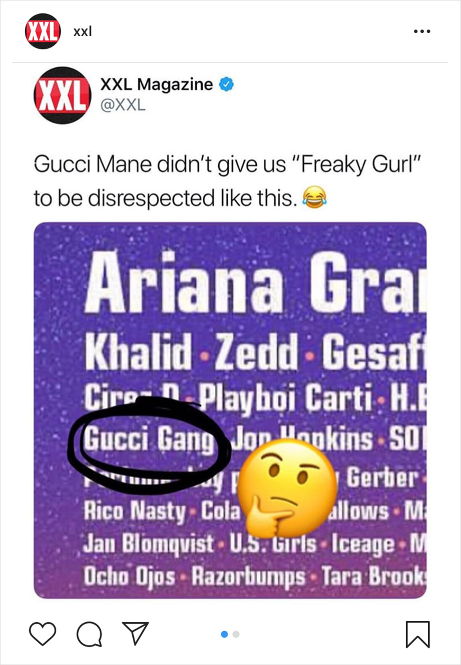
Task: Click the @XXL handle
Action: coord(123,105)
